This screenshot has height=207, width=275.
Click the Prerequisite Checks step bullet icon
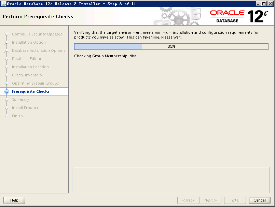(x=6, y=92)
